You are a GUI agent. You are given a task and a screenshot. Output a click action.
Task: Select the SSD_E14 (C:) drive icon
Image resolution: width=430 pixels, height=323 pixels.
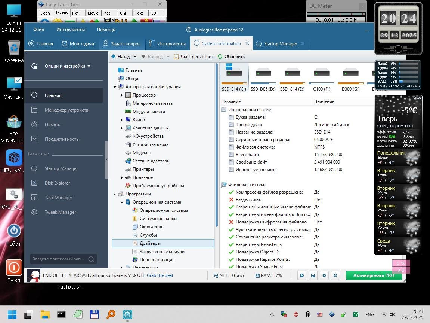click(234, 78)
